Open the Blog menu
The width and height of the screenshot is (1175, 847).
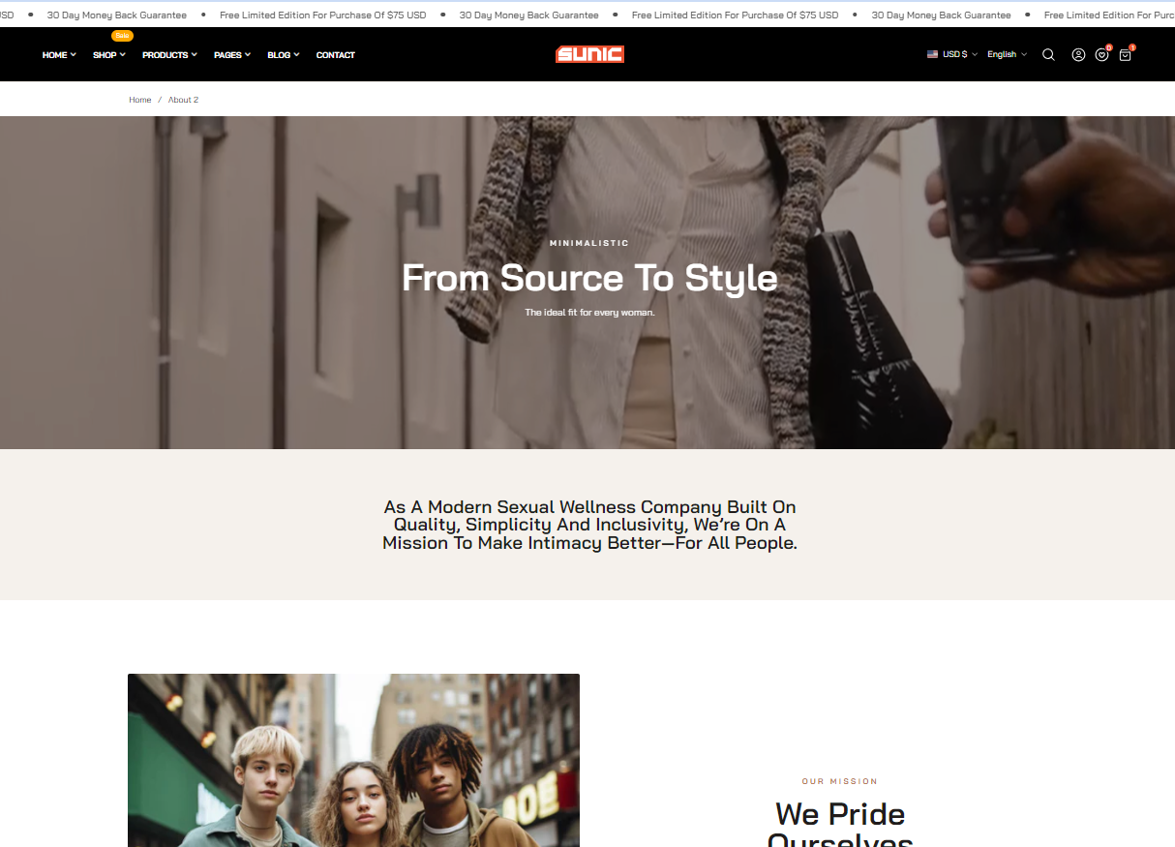[x=284, y=55]
